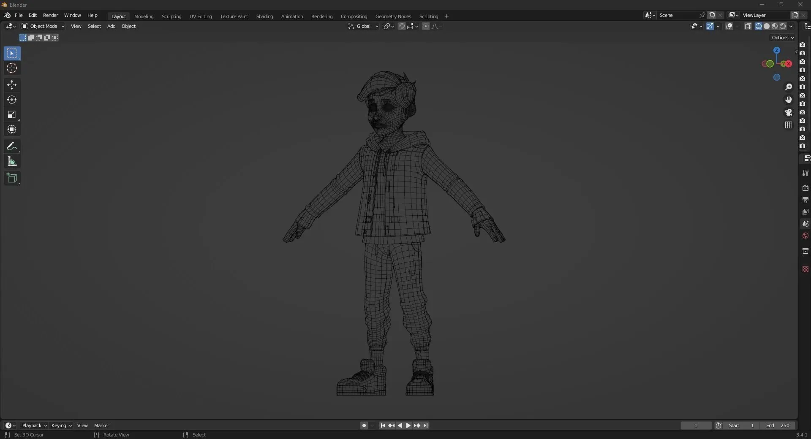Open the Render menu

tap(50, 15)
